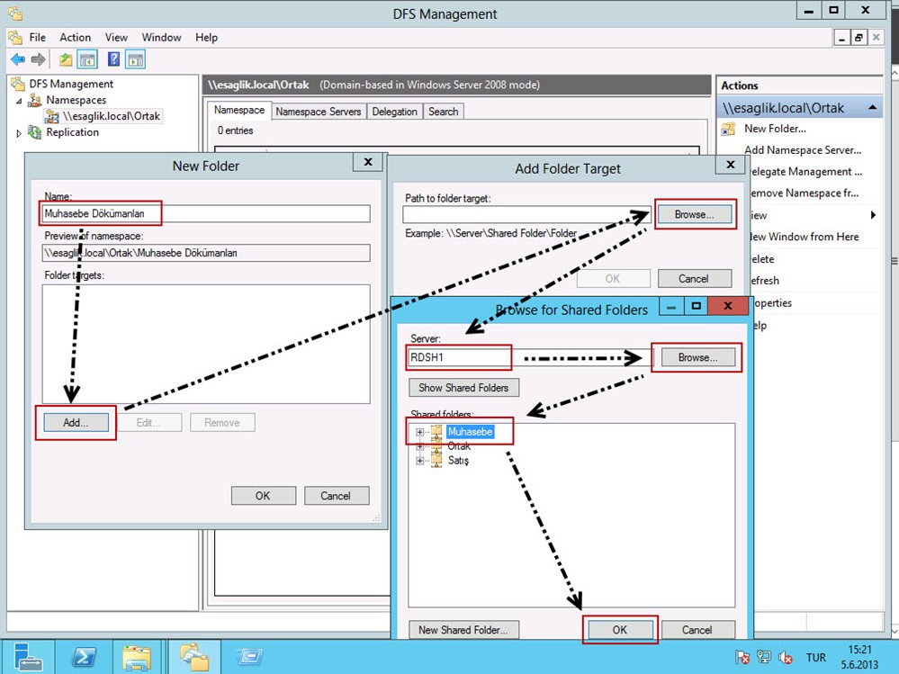
Task: Select the DFS Management root node
Action: click(x=71, y=84)
